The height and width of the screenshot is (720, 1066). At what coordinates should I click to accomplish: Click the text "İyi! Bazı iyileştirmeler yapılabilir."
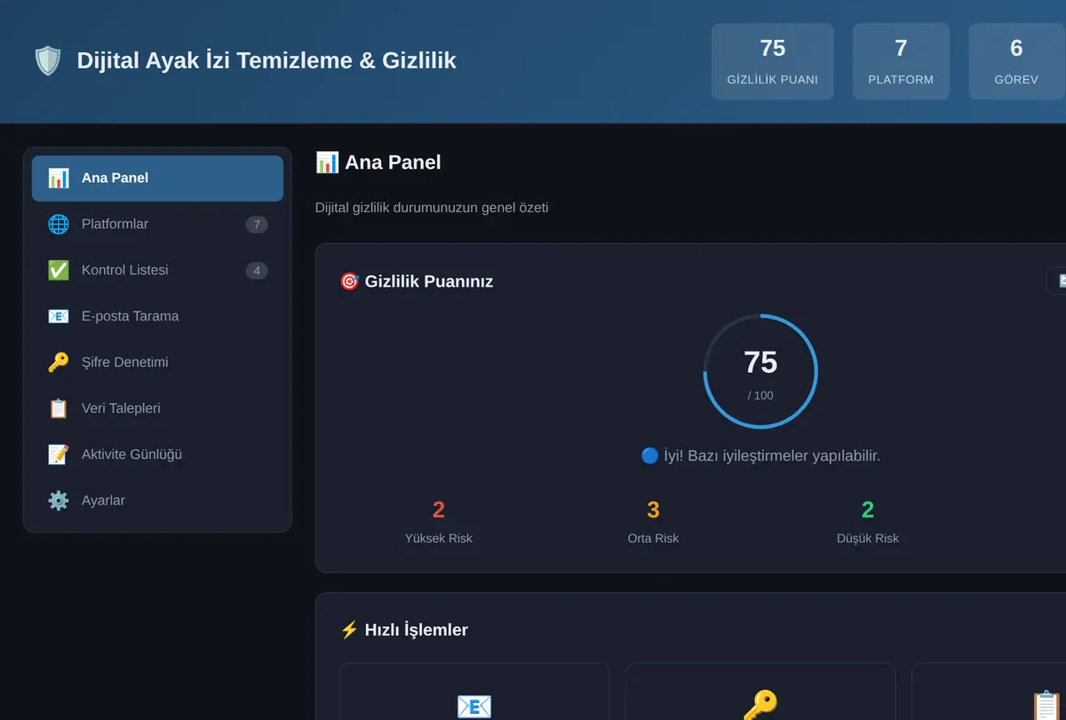click(772, 456)
